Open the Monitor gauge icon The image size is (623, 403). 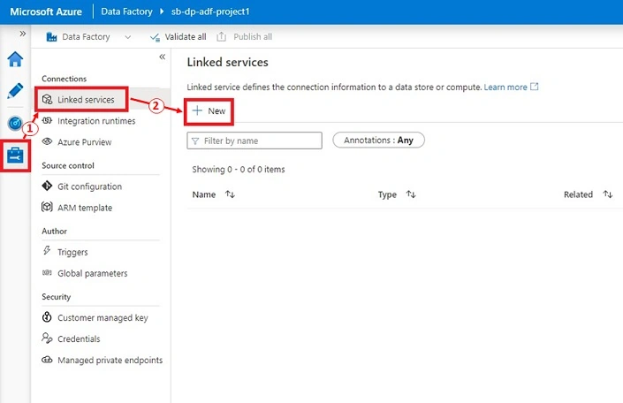(x=15, y=123)
